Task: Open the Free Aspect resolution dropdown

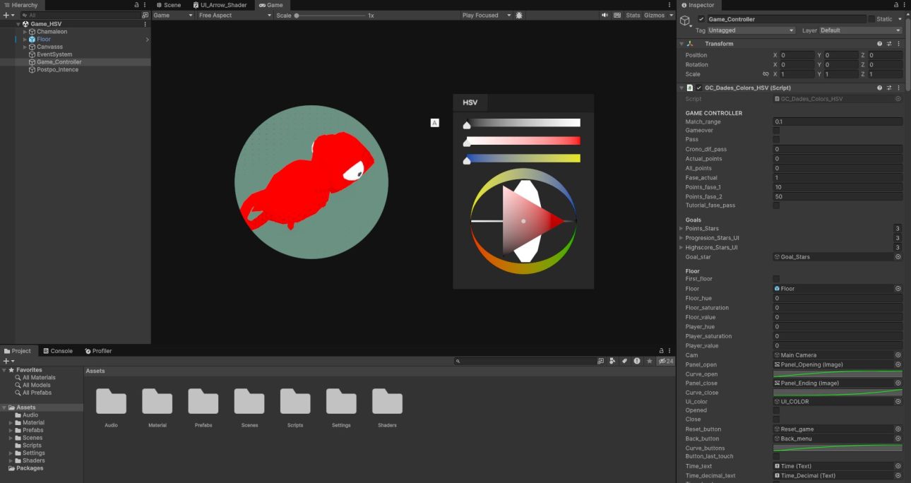Action: point(235,15)
